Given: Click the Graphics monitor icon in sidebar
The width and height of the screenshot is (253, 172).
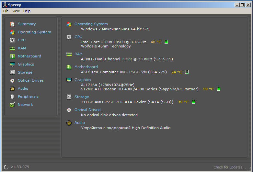Looking at the screenshot, I should [12, 64].
